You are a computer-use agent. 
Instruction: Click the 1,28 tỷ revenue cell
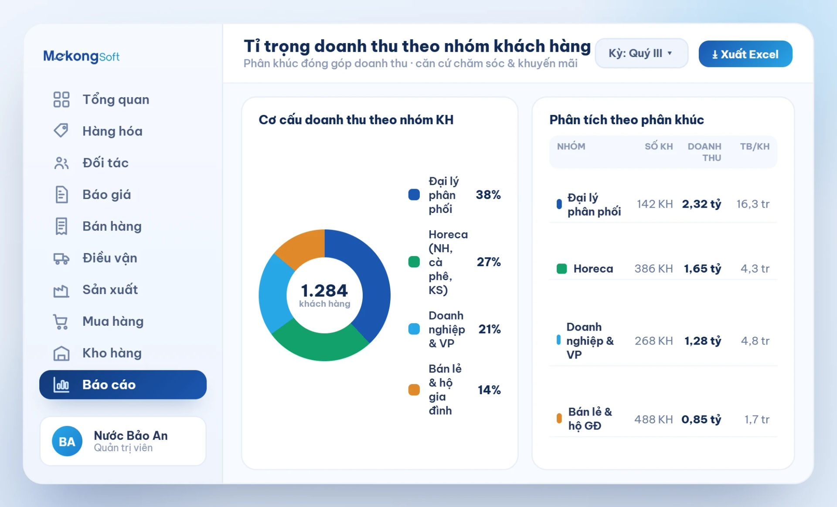[x=703, y=341]
